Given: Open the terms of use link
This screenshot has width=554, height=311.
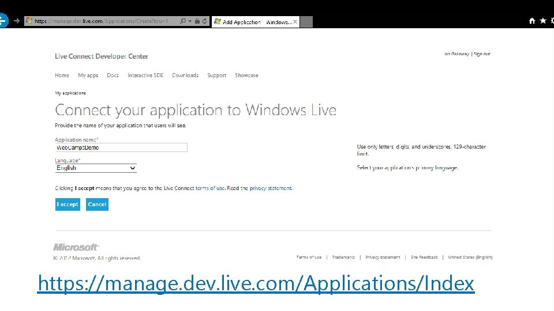Looking at the screenshot, I should pyautogui.click(x=210, y=188).
